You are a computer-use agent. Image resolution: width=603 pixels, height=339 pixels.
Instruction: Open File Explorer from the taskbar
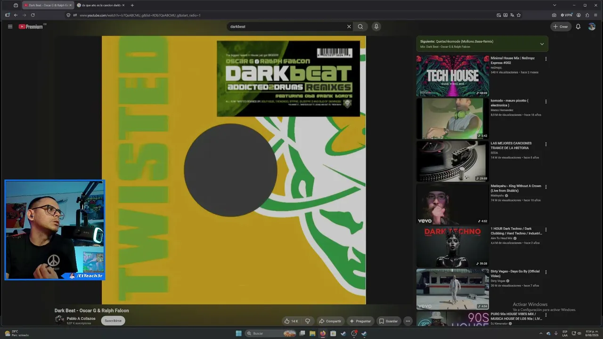pos(312,333)
